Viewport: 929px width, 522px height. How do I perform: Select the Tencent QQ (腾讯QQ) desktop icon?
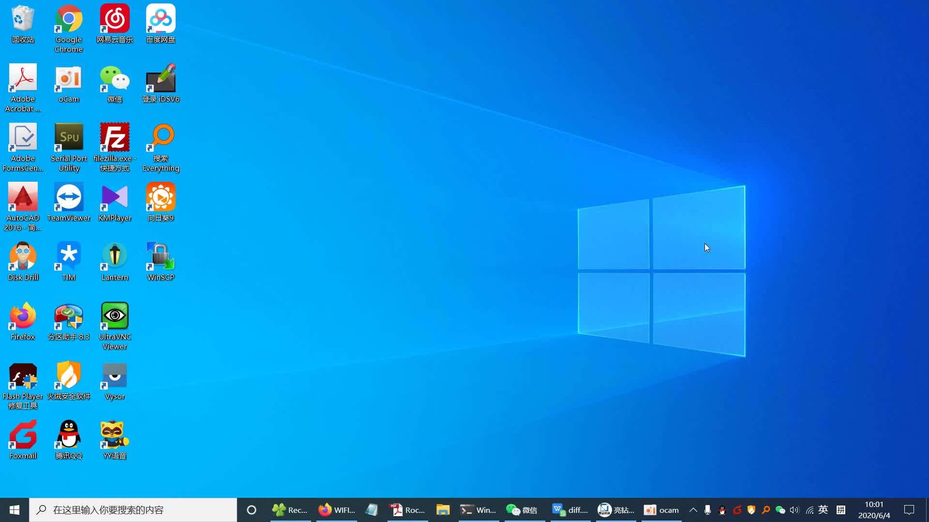pyautogui.click(x=69, y=440)
